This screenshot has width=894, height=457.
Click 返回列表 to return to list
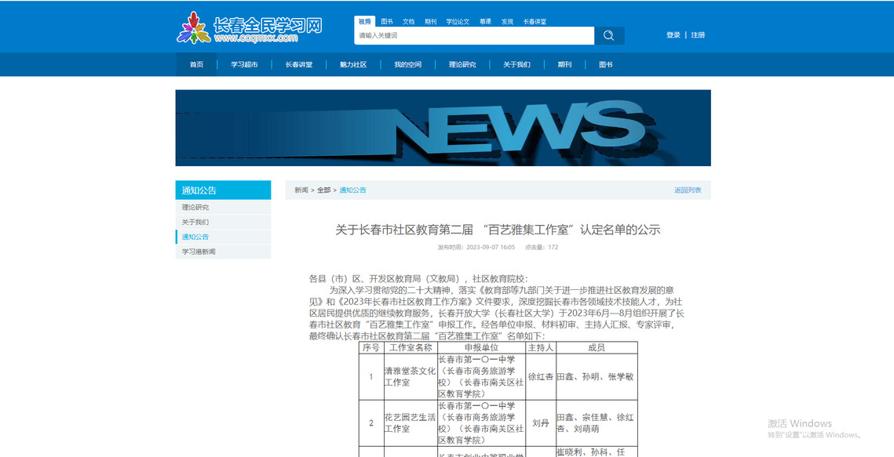(687, 190)
